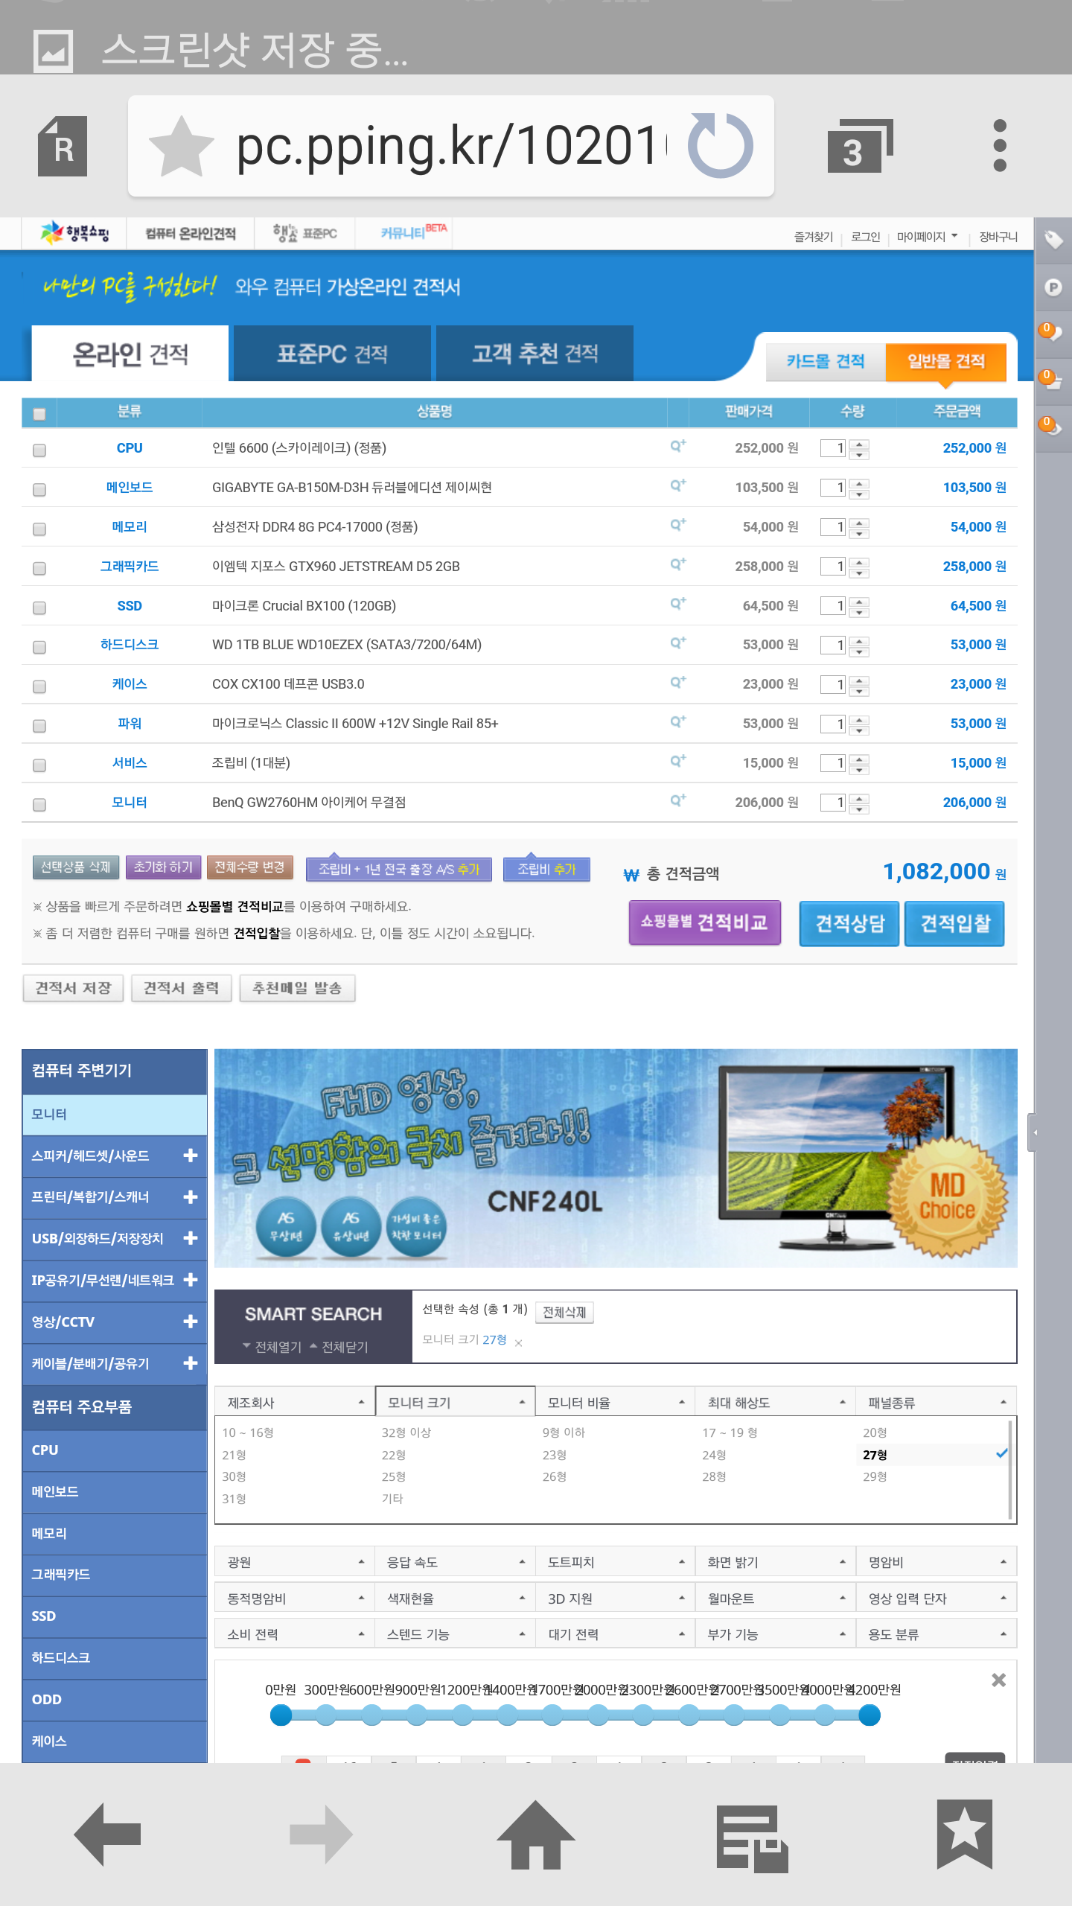The height and width of the screenshot is (1906, 1072).
Task: Click the 초기화 하기 button
Action: [x=163, y=867]
